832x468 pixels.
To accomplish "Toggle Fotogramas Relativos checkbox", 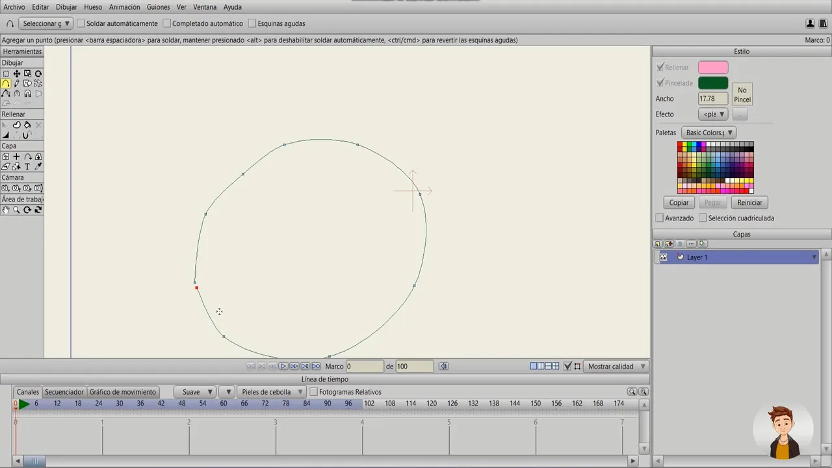I will click(314, 392).
